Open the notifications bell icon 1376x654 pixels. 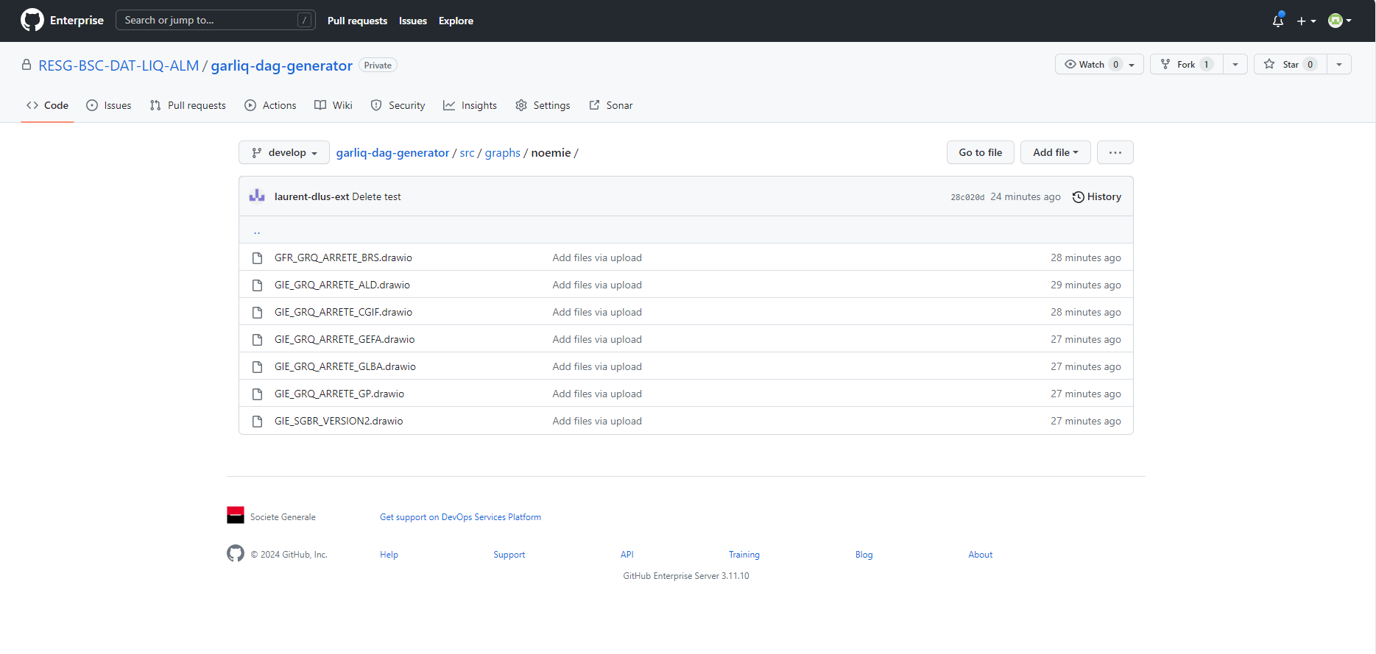coord(1278,21)
